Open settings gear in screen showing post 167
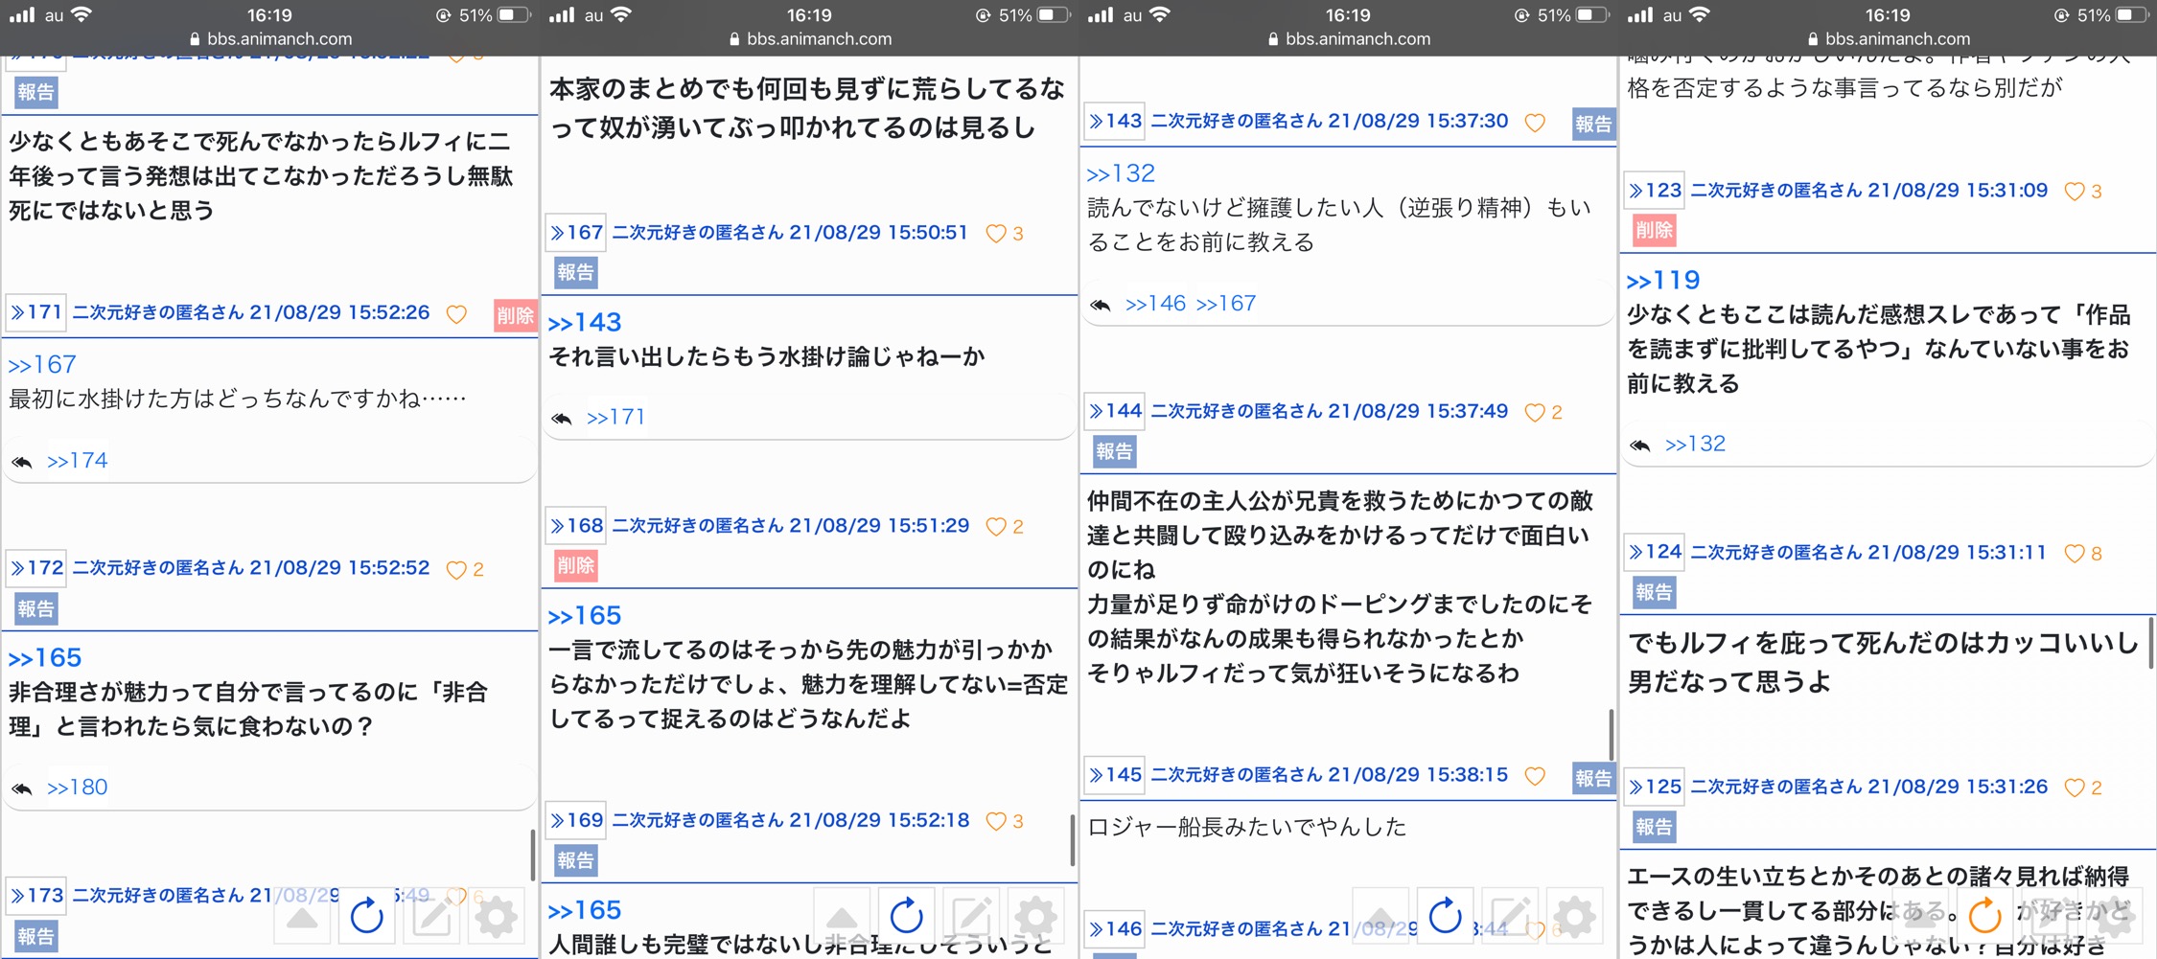The width and height of the screenshot is (2157, 959). click(x=1036, y=917)
